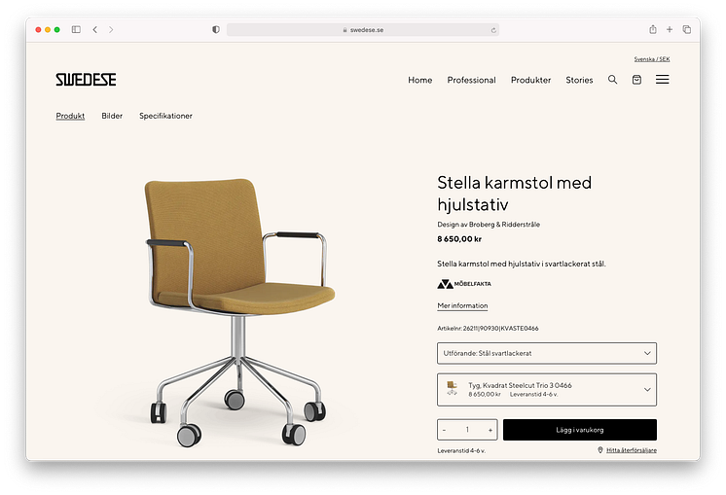
Task: Reload the page in address bar
Action: [x=493, y=30]
